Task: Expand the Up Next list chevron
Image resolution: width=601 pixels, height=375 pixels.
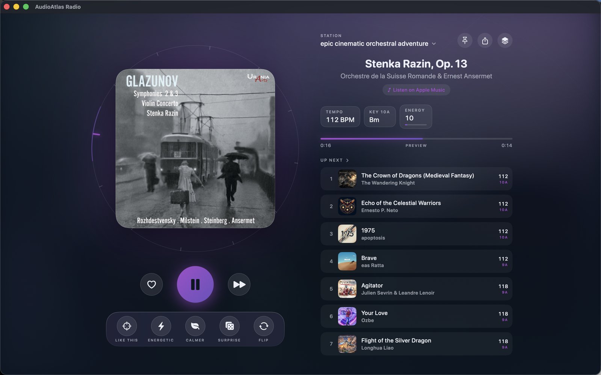Action: [347, 160]
